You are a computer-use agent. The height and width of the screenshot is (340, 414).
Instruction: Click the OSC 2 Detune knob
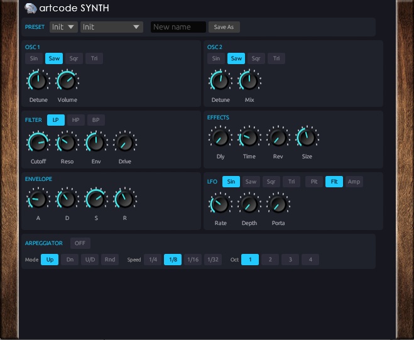tap(221, 80)
